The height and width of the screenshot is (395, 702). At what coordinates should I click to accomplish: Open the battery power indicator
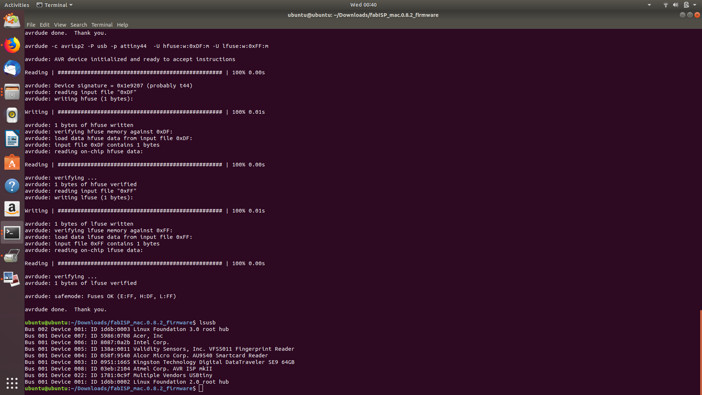coord(686,5)
